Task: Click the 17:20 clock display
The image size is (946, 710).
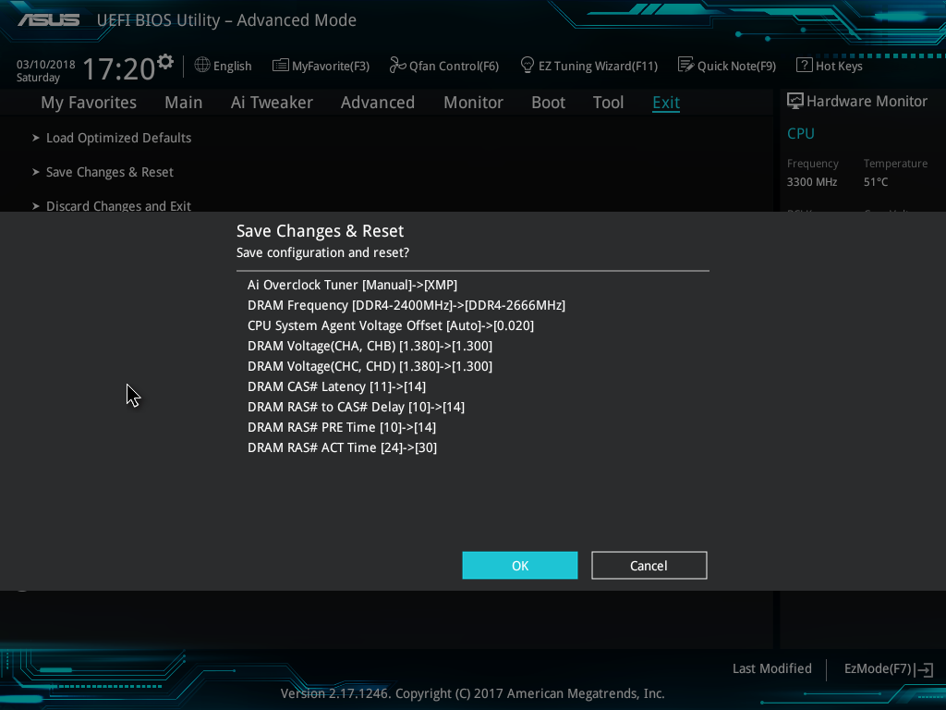Action: 119,68
